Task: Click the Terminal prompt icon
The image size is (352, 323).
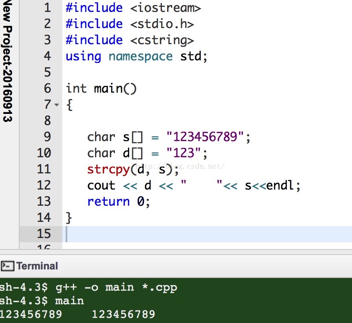Action: [7, 266]
